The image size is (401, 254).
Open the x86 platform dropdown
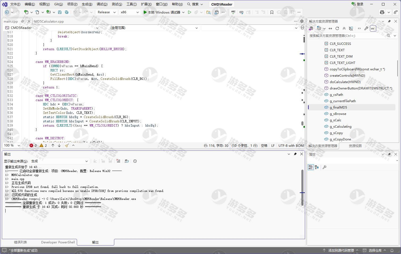[x=129, y=12]
